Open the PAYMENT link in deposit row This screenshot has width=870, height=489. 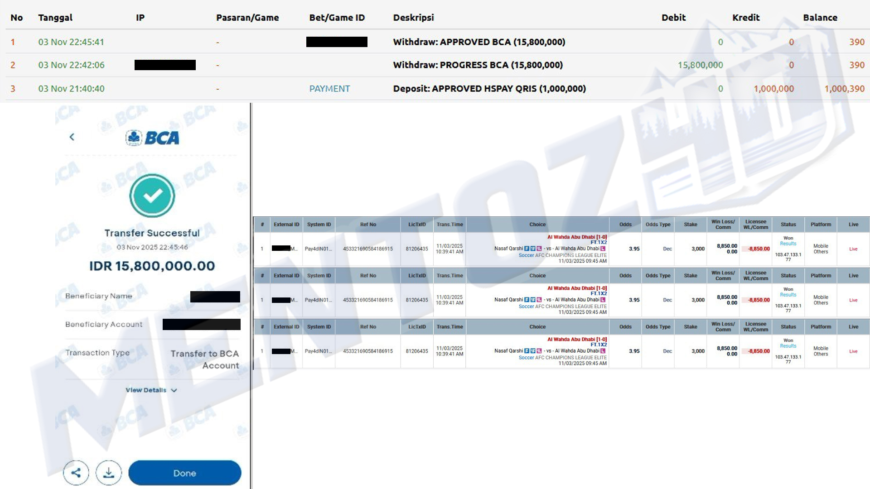coord(329,89)
